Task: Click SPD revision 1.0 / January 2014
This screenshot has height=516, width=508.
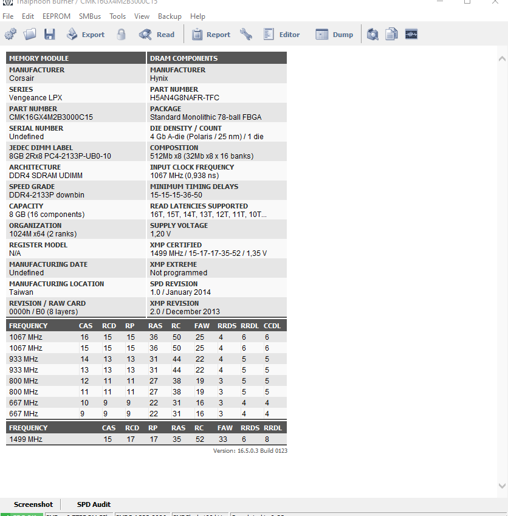Action: (180, 292)
